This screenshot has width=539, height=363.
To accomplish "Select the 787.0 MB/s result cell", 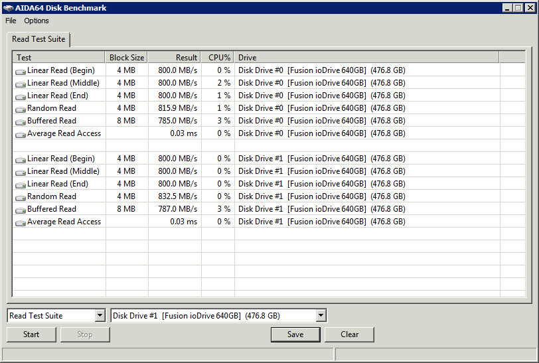I will 178,209.
